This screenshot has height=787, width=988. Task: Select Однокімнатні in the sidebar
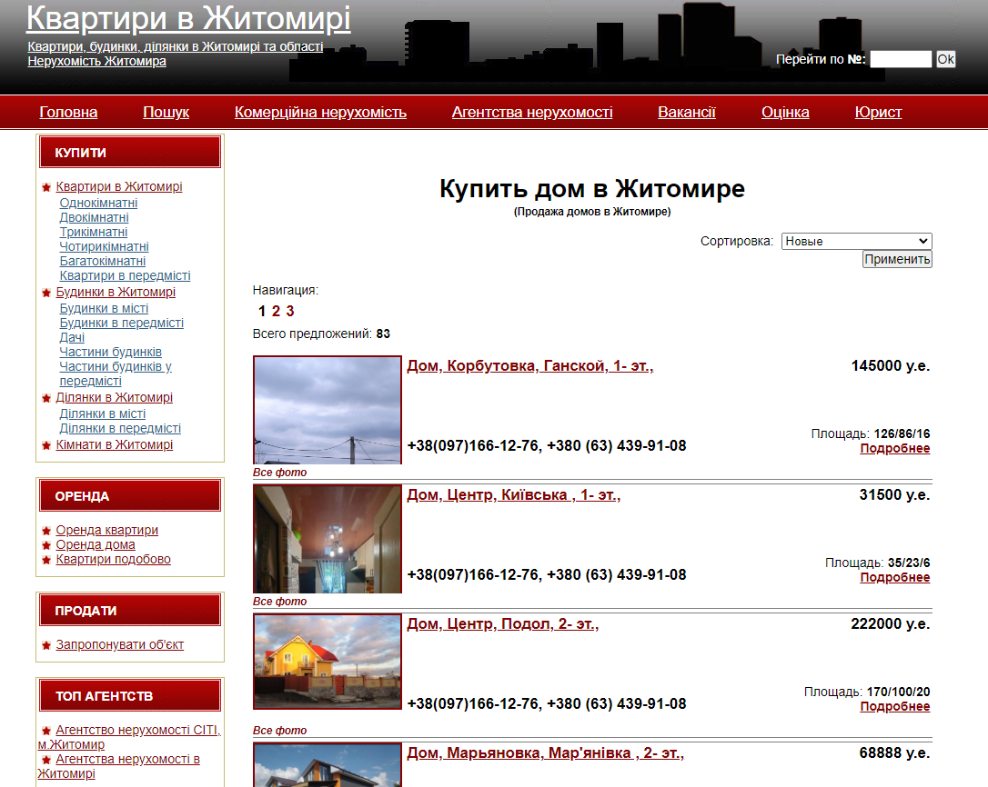(98, 203)
